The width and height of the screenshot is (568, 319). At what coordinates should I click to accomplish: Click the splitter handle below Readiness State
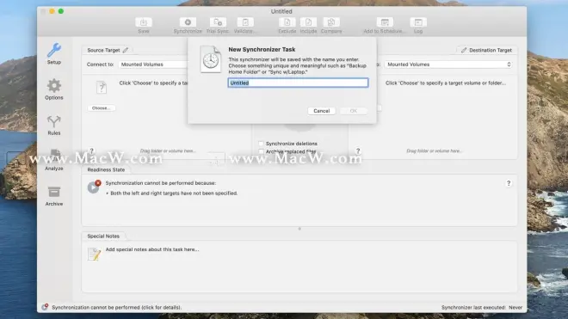pos(299,229)
